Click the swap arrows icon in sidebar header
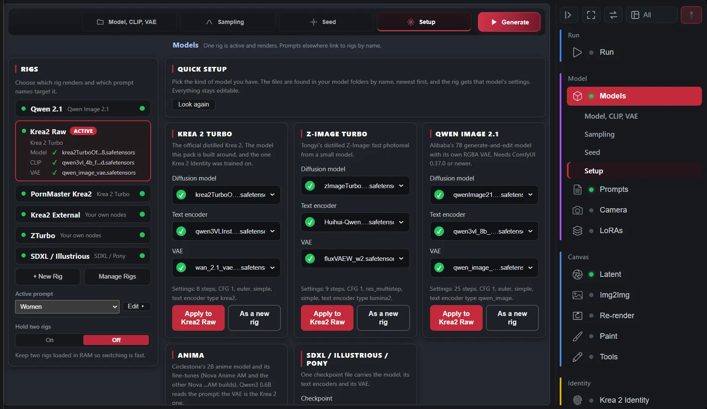707x409 pixels. pos(613,15)
